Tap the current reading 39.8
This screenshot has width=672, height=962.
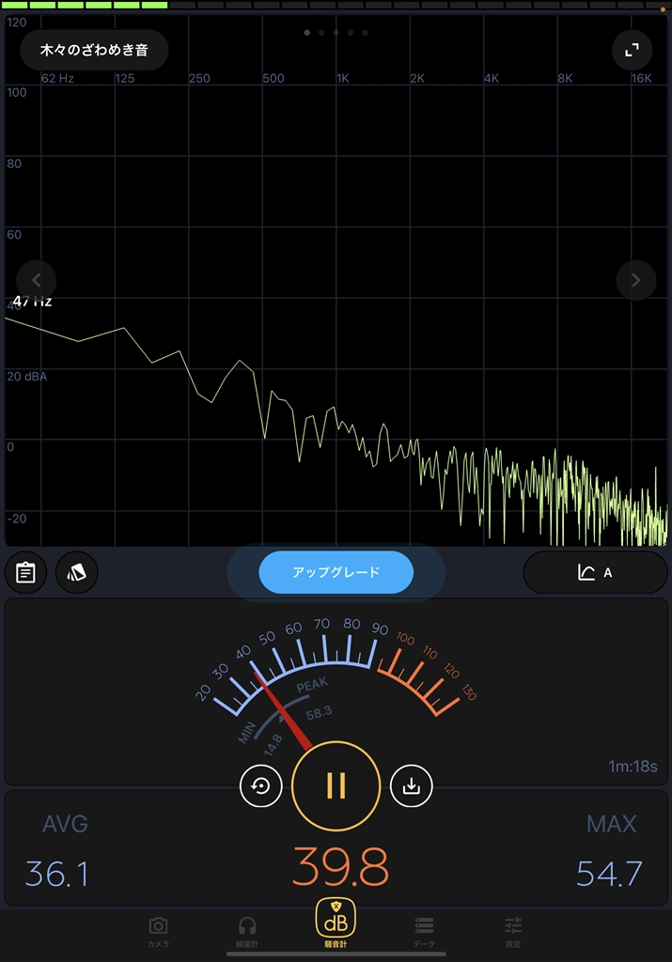click(339, 867)
